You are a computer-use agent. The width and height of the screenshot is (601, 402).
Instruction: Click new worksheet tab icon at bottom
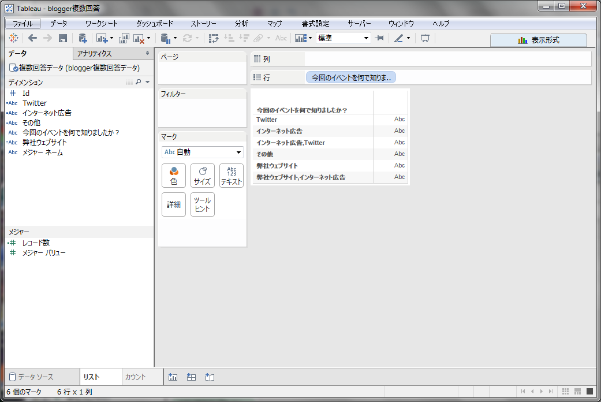coord(173,377)
